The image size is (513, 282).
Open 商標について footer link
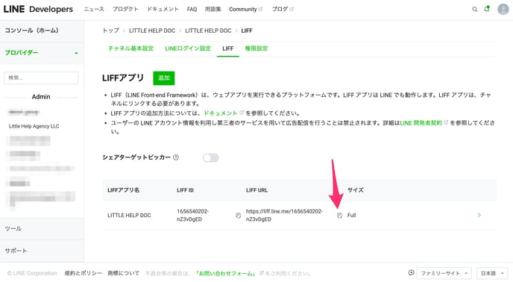(123, 273)
